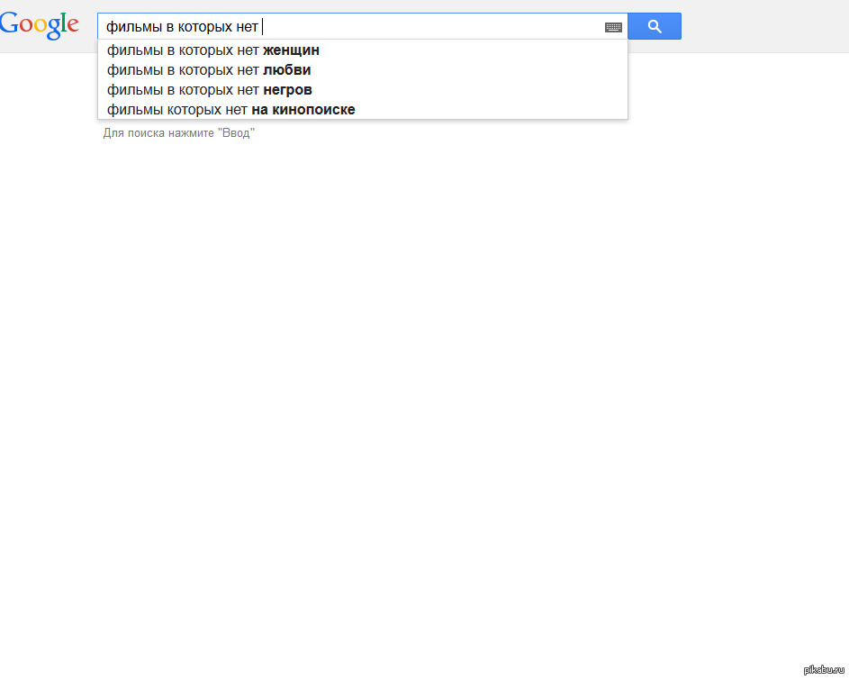The image size is (849, 680).
Task: Choose suggestion "фильмы в которых нет негров"
Action: coord(209,90)
